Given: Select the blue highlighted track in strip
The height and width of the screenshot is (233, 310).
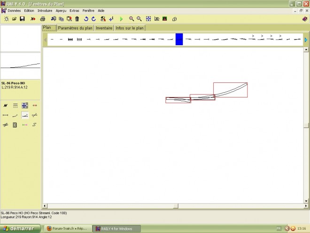Looking at the screenshot, I should (179, 39).
